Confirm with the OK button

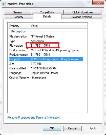[52, 128]
